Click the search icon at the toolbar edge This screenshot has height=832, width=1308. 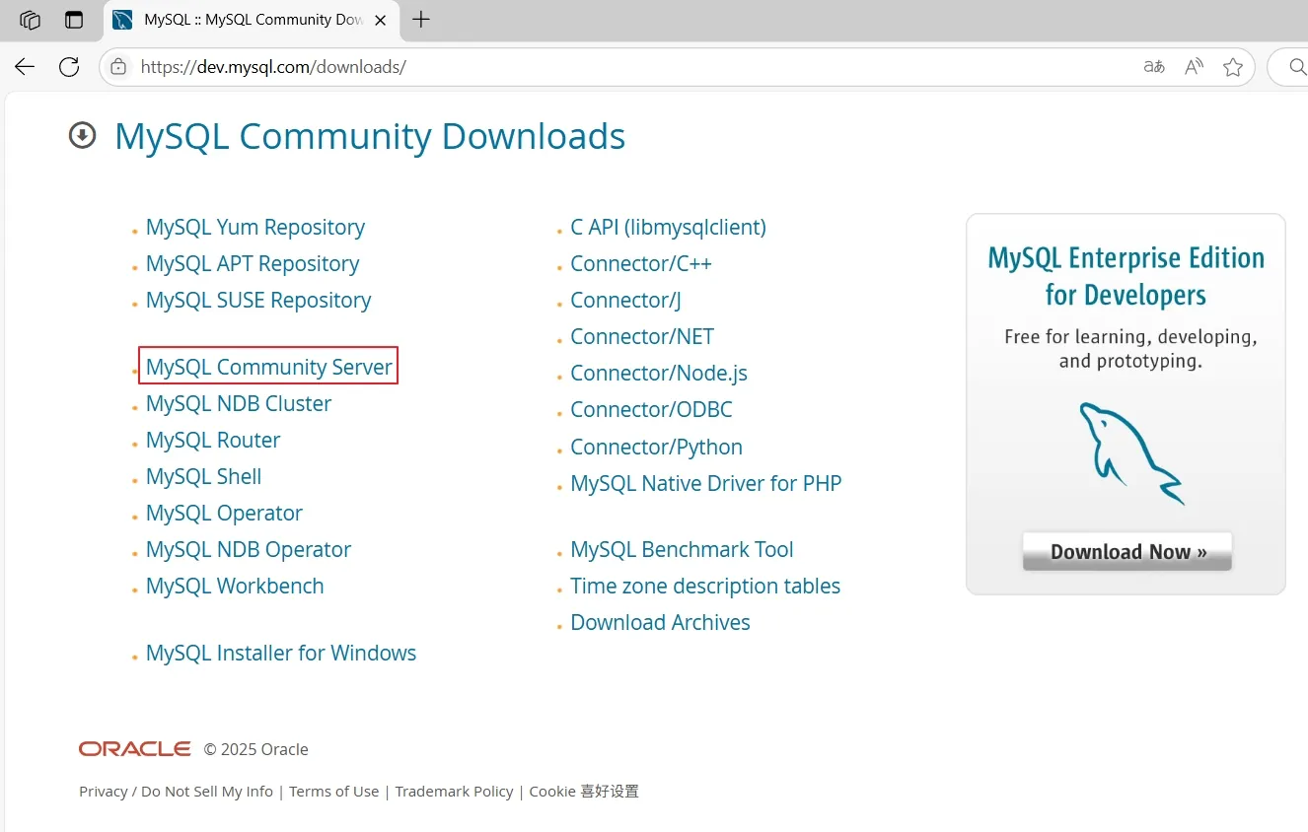(1298, 67)
